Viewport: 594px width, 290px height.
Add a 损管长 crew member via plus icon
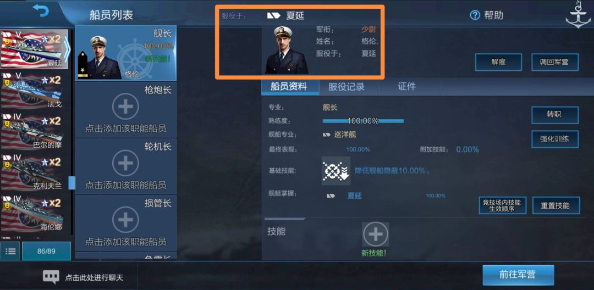pyautogui.click(x=125, y=220)
